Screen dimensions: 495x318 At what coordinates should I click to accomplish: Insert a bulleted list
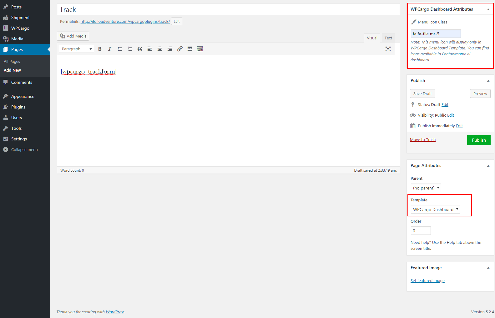[120, 49]
